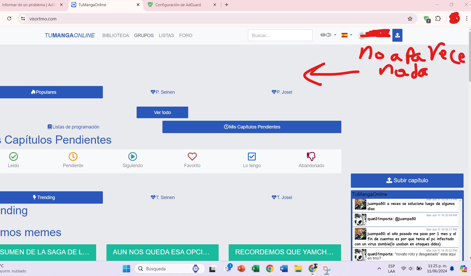Viewport: 471px width, 276px height.
Task: Click the blue upload icon in navbar
Action: 397,35
